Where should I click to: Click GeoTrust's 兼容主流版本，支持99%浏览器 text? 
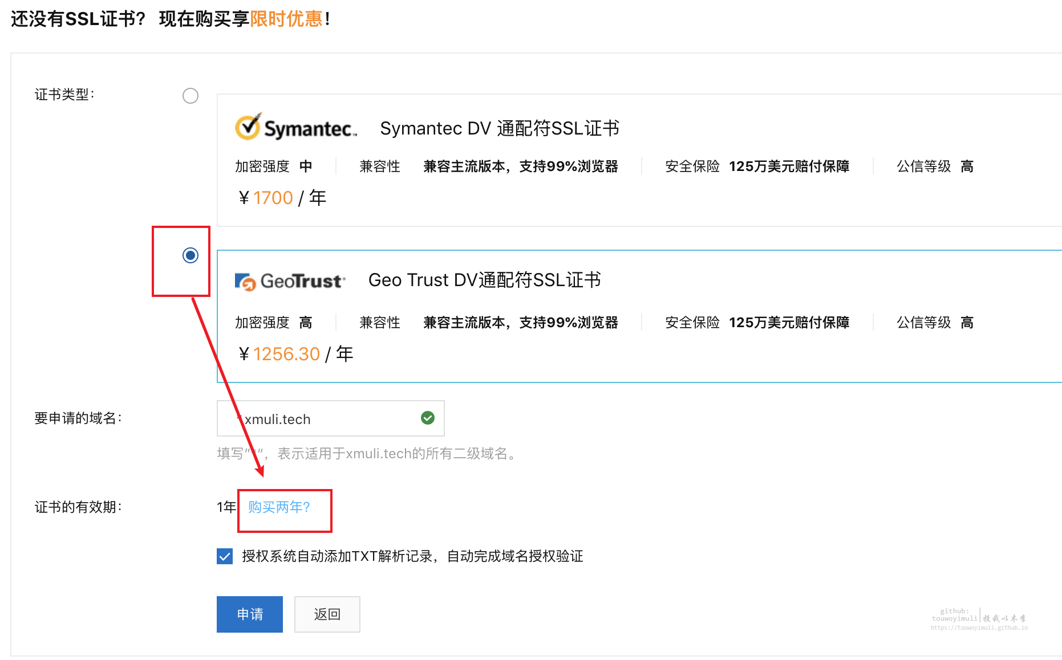[521, 323]
